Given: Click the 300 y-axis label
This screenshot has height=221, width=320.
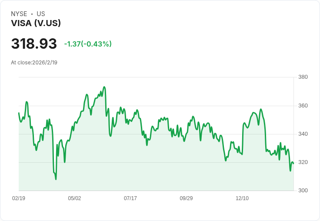Looking at the screenshot, I should point(303,191).
